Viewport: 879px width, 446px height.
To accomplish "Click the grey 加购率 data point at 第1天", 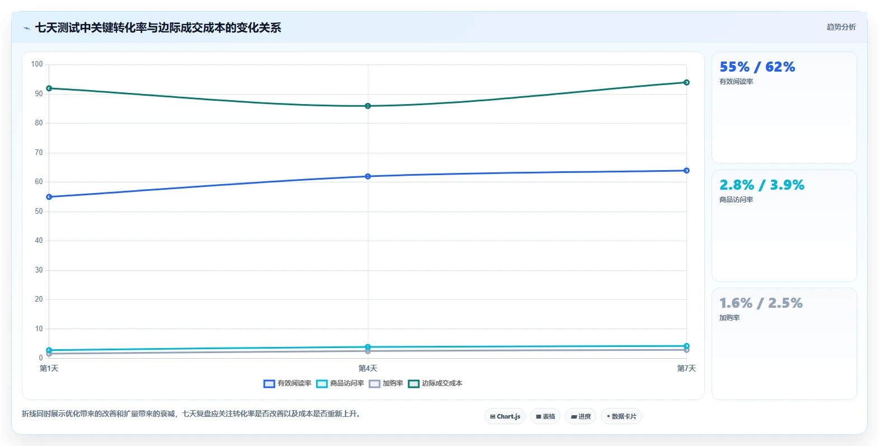I will pyautogui.click(x=49, y=354).
